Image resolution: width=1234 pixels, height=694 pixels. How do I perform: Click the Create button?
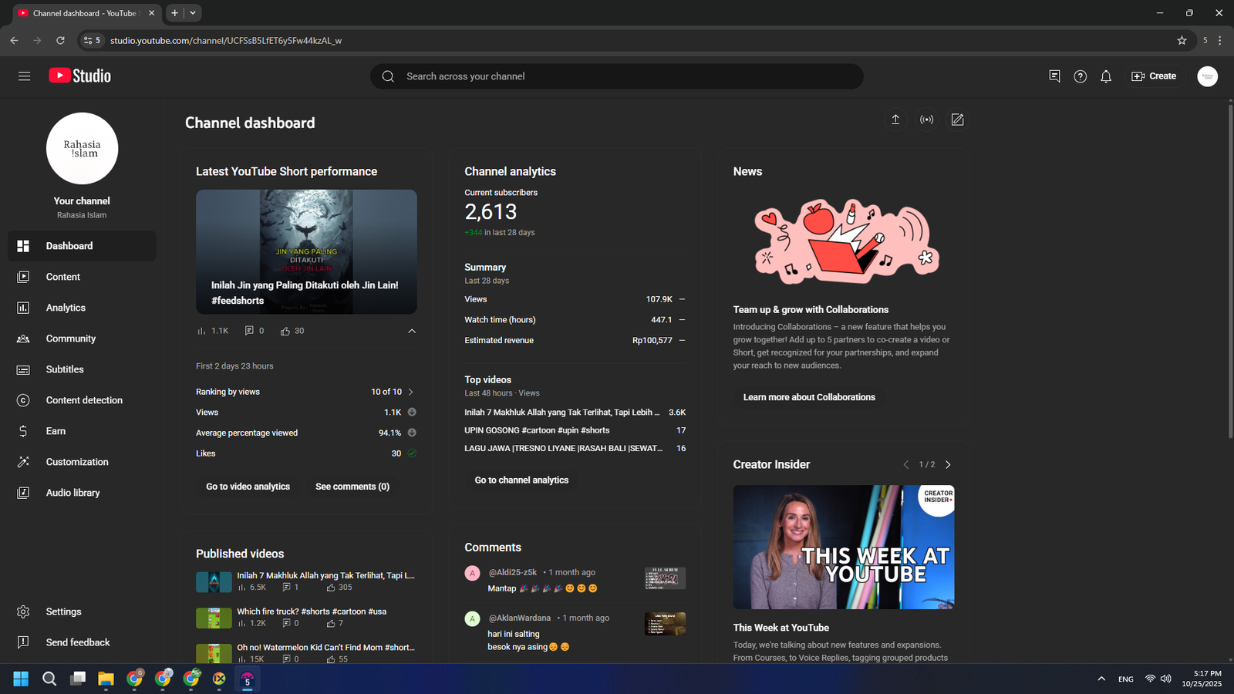(x=1154, y=76)
